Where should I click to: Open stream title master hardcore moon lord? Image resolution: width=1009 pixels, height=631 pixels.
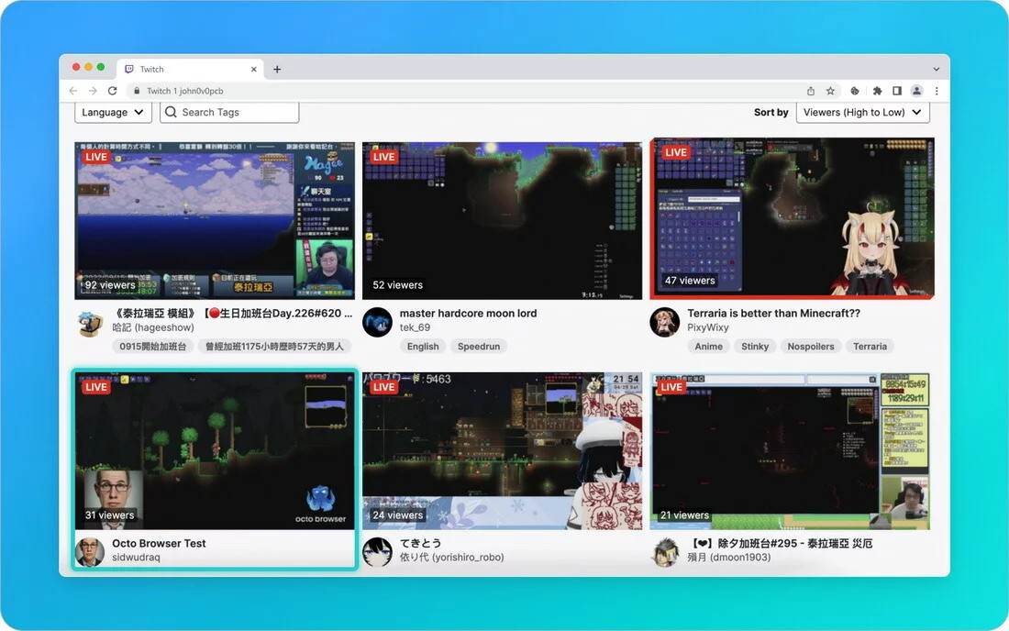coord(468,314)
